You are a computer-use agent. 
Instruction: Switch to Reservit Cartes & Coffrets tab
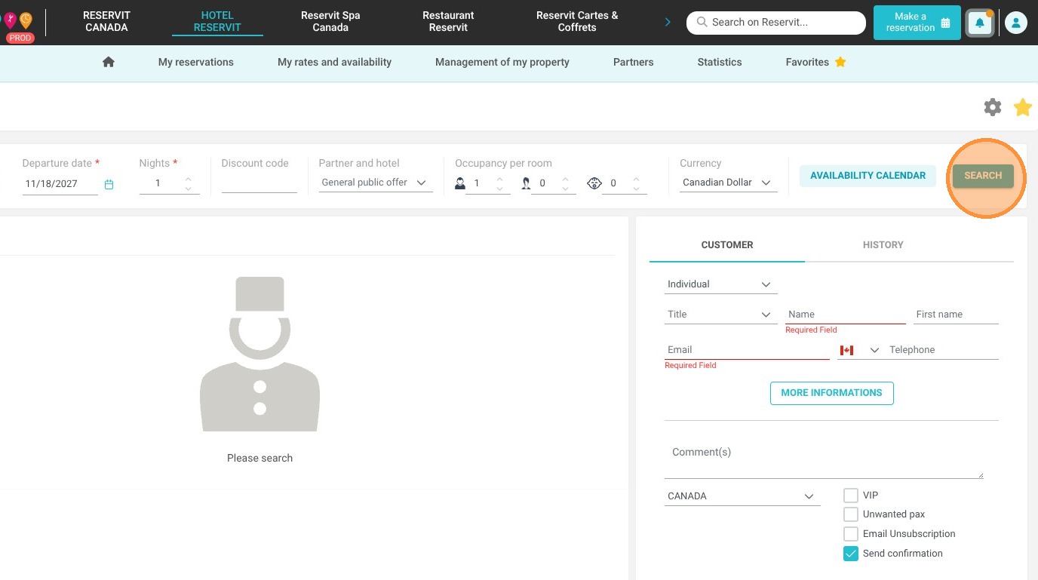[577, 21]
